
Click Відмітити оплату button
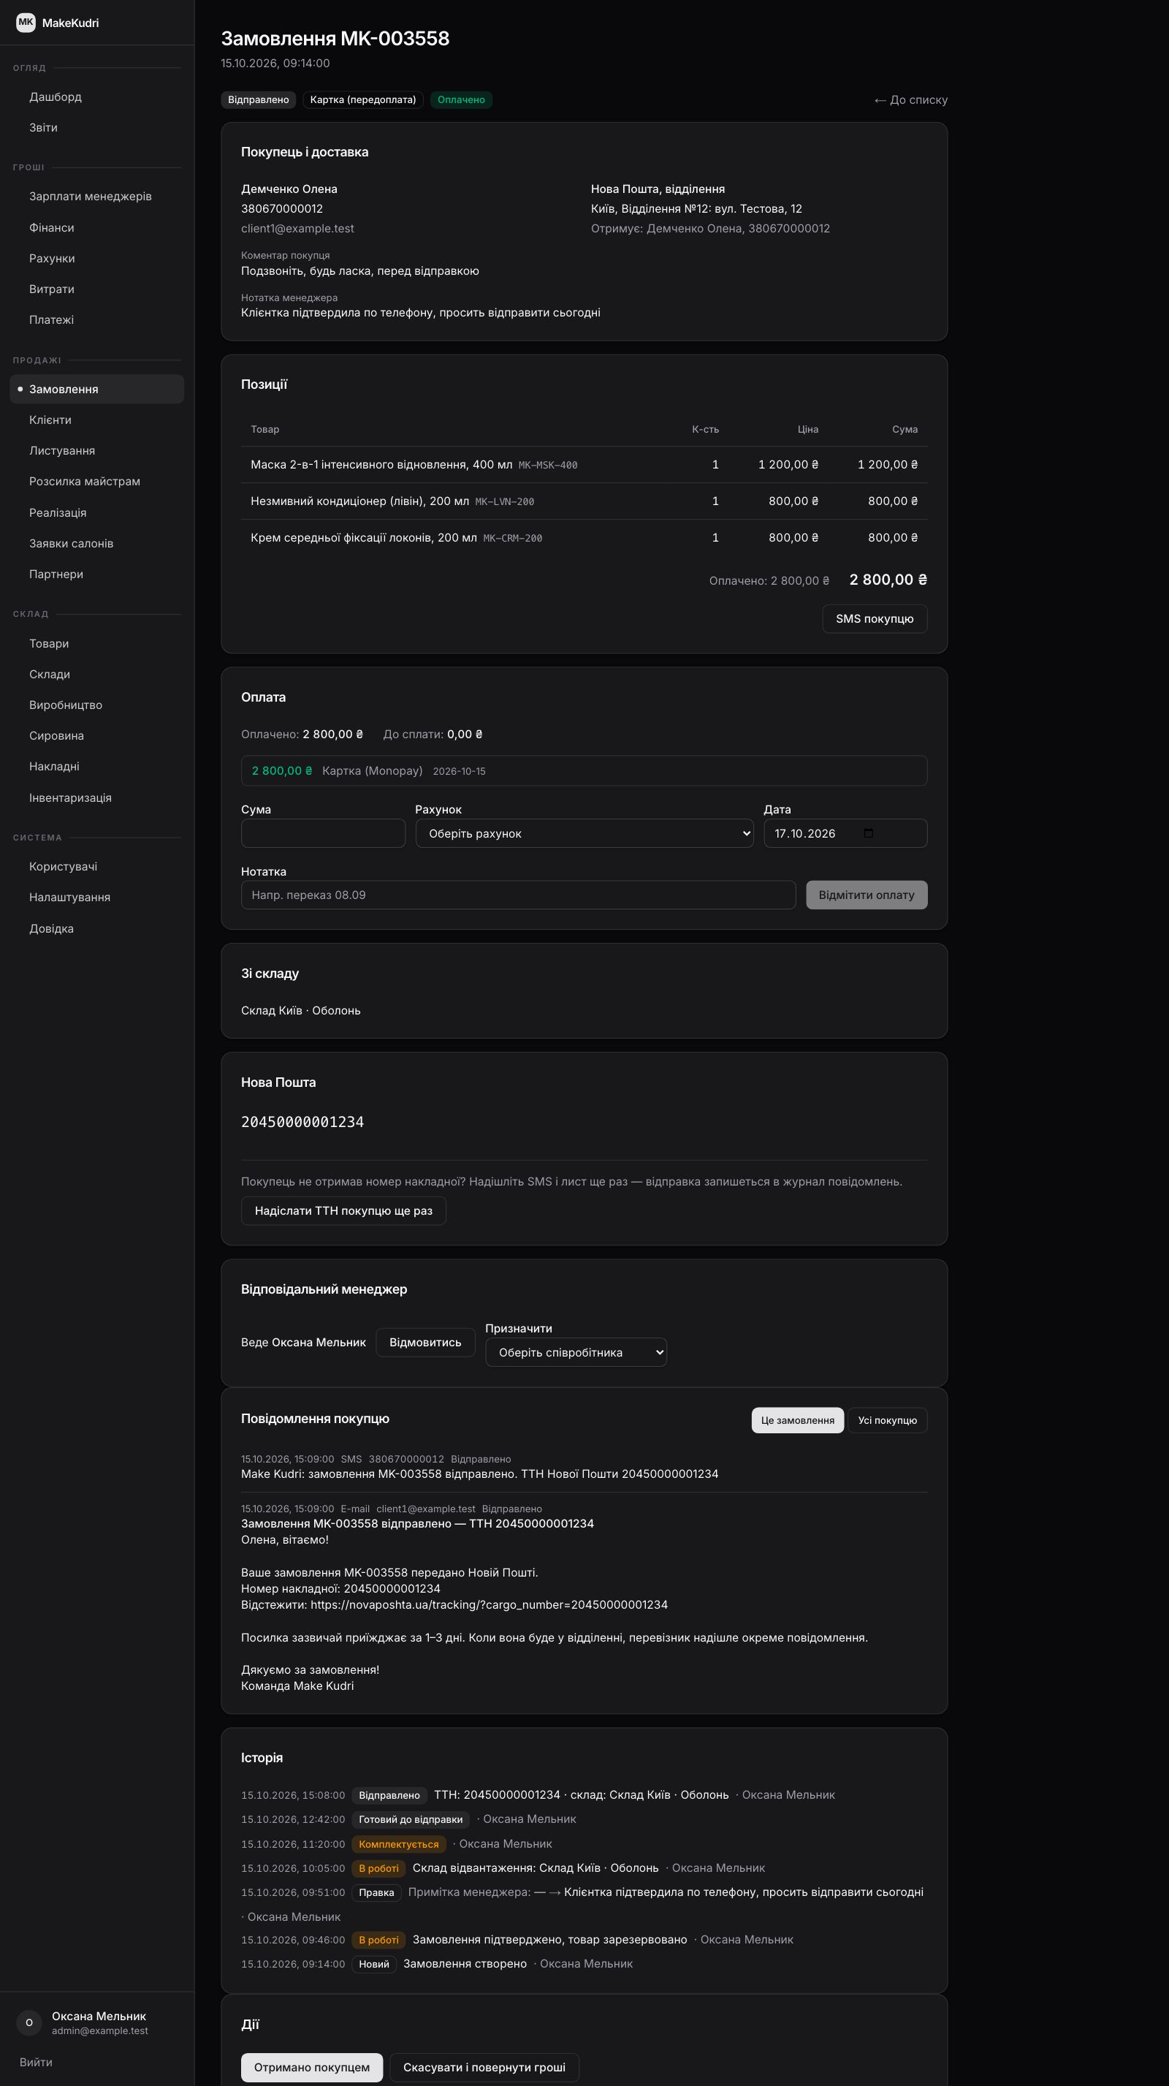(867, 895)
